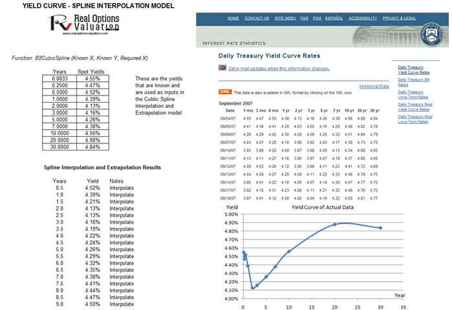452x310 pixels.
Task: Click the 09/10/07 date row
Action: pyautogui.click(x=299, y=150)
